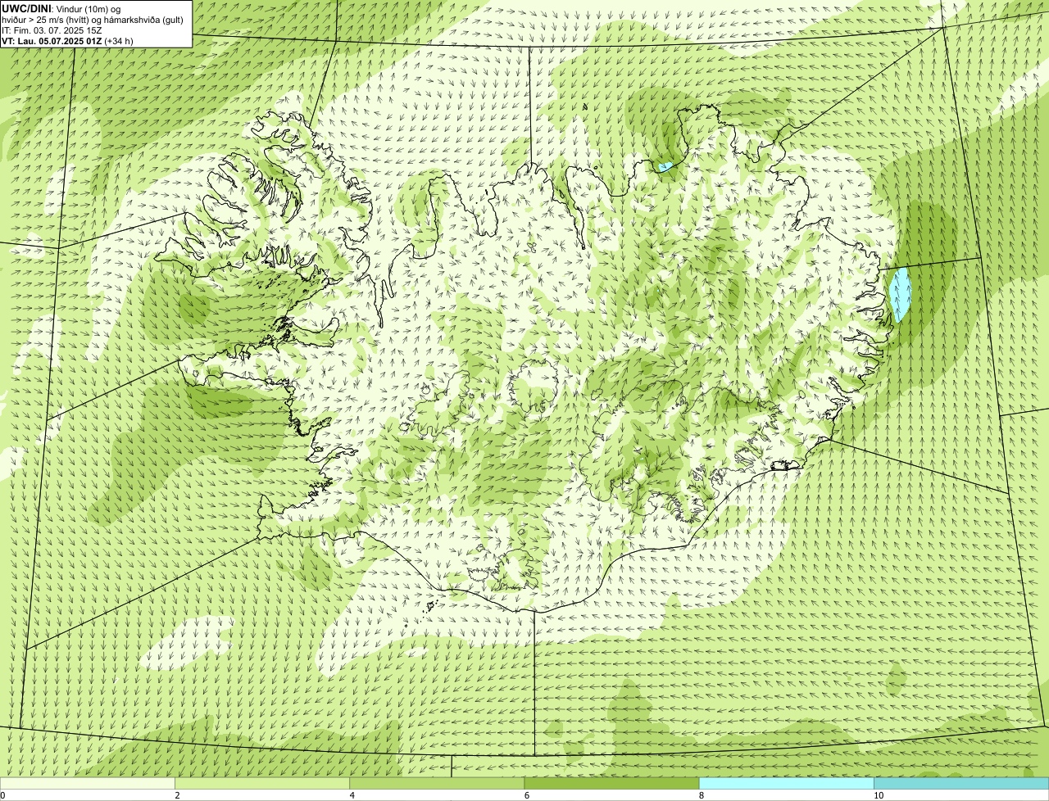
Task: Click the 4–6 green legend segment
Action: (x=437, y=783)
